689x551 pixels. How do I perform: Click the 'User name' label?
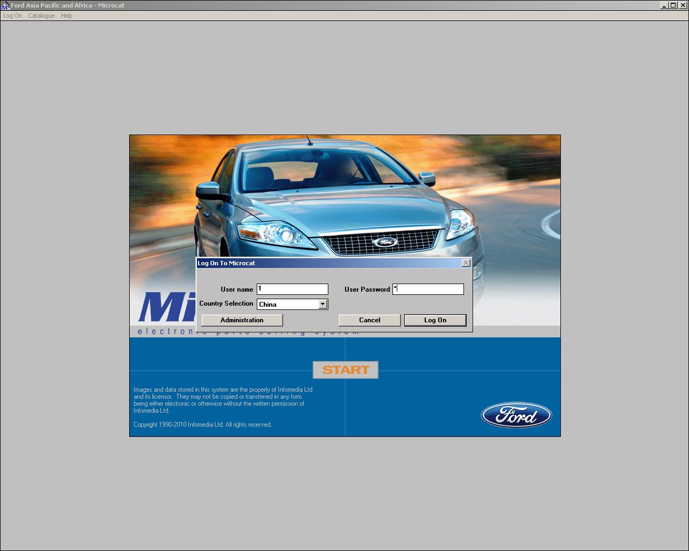(x=237, y=289)
